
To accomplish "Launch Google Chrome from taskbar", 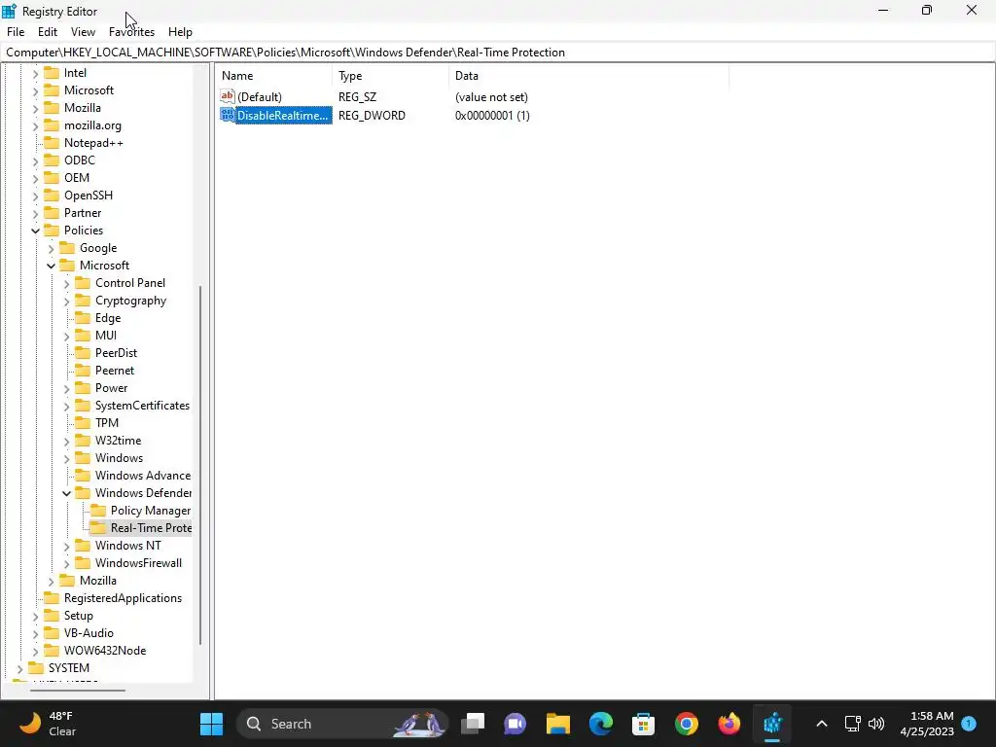I will pyautogui.click(x=687, y=724).
